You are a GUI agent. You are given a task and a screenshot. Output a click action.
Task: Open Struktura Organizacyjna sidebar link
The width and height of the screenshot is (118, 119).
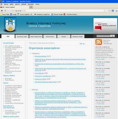pyautogui.click(x=13, y=55)
